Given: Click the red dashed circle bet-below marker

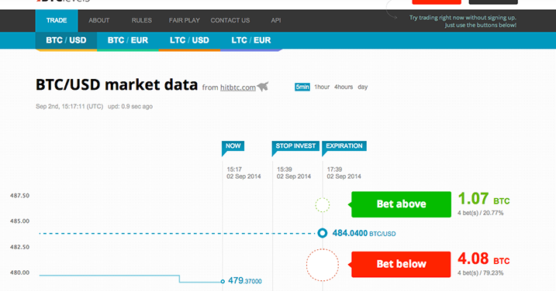Looking at the screenshot, I should coord(323,265).
